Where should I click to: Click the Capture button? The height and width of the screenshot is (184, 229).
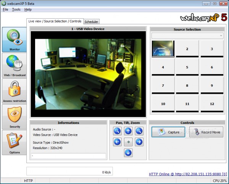click(168, 132)
